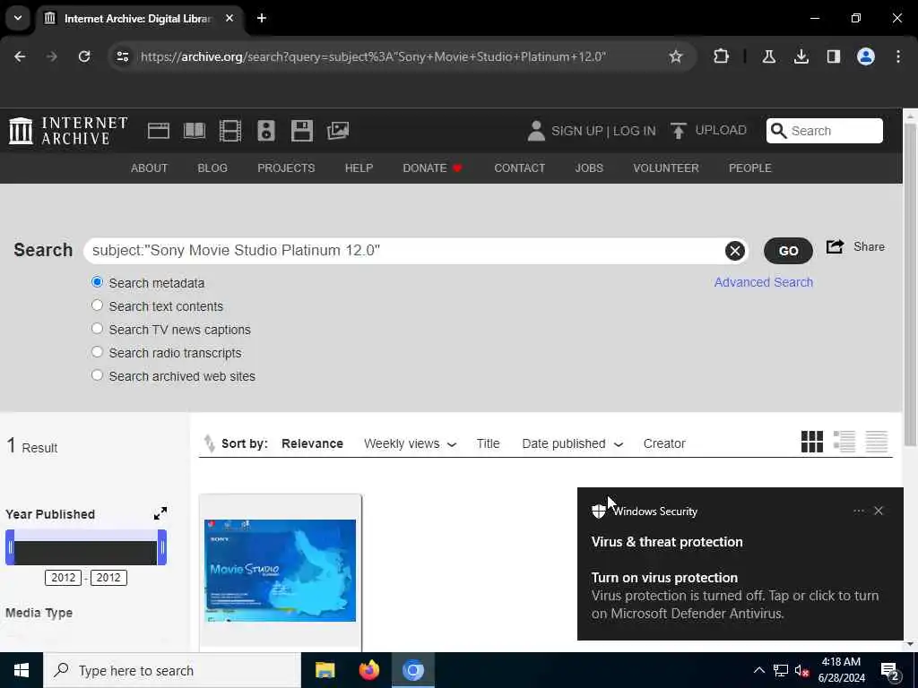Open the Video film-strip icon
The width and height of the screenshot is (918, 688).
pos(230,131)
